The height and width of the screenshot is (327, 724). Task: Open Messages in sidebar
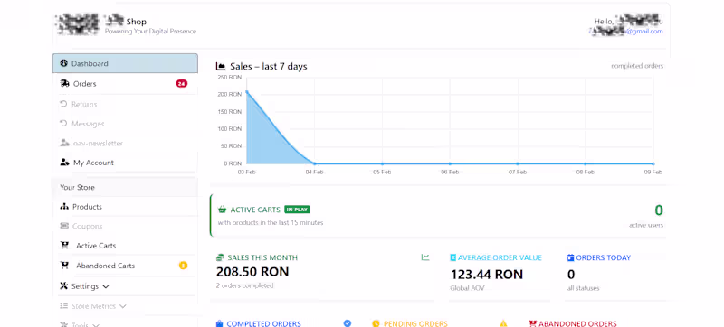pyautogui.click(x=125, y=124)
